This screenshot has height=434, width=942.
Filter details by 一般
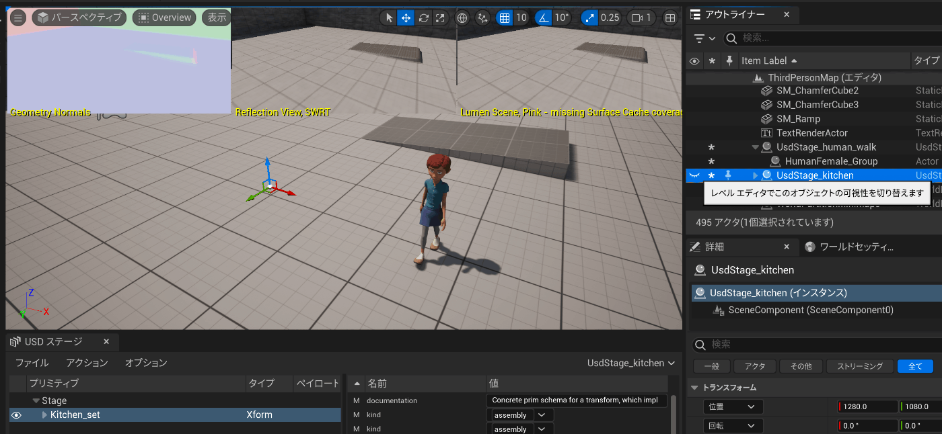coord(711,366)
